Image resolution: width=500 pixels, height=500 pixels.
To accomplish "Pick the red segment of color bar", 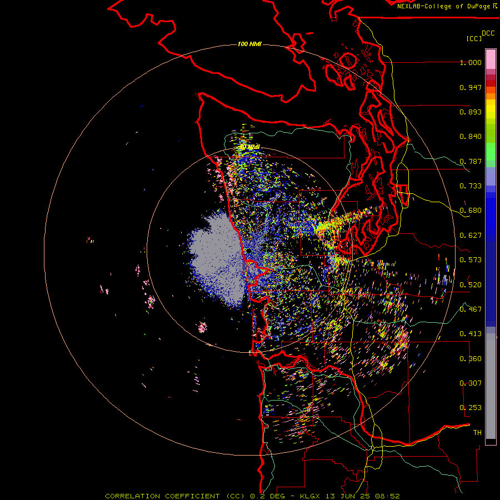I will coord(491,83).
